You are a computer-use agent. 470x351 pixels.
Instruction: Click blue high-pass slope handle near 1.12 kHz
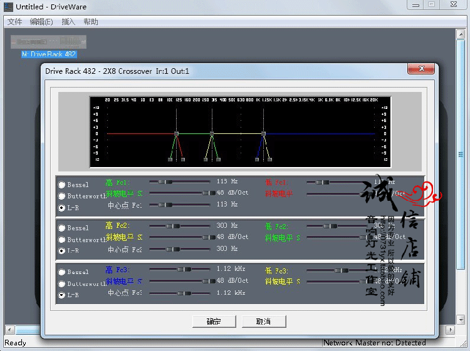tap(257, 160)
